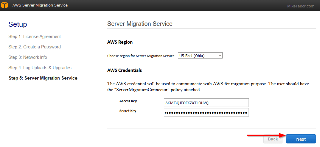Click the AWS Server Migration Service title
The image size is (320, 147).
(x=40, y=5)
